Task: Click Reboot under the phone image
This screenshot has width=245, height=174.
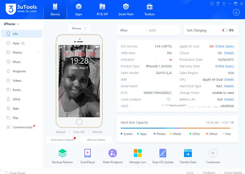Action: 61,132
